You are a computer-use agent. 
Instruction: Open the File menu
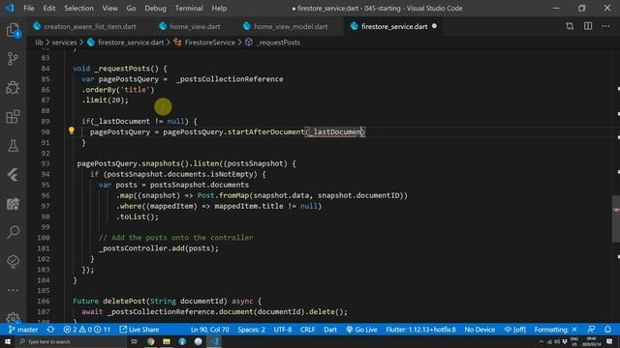click(x=29, y=8)
